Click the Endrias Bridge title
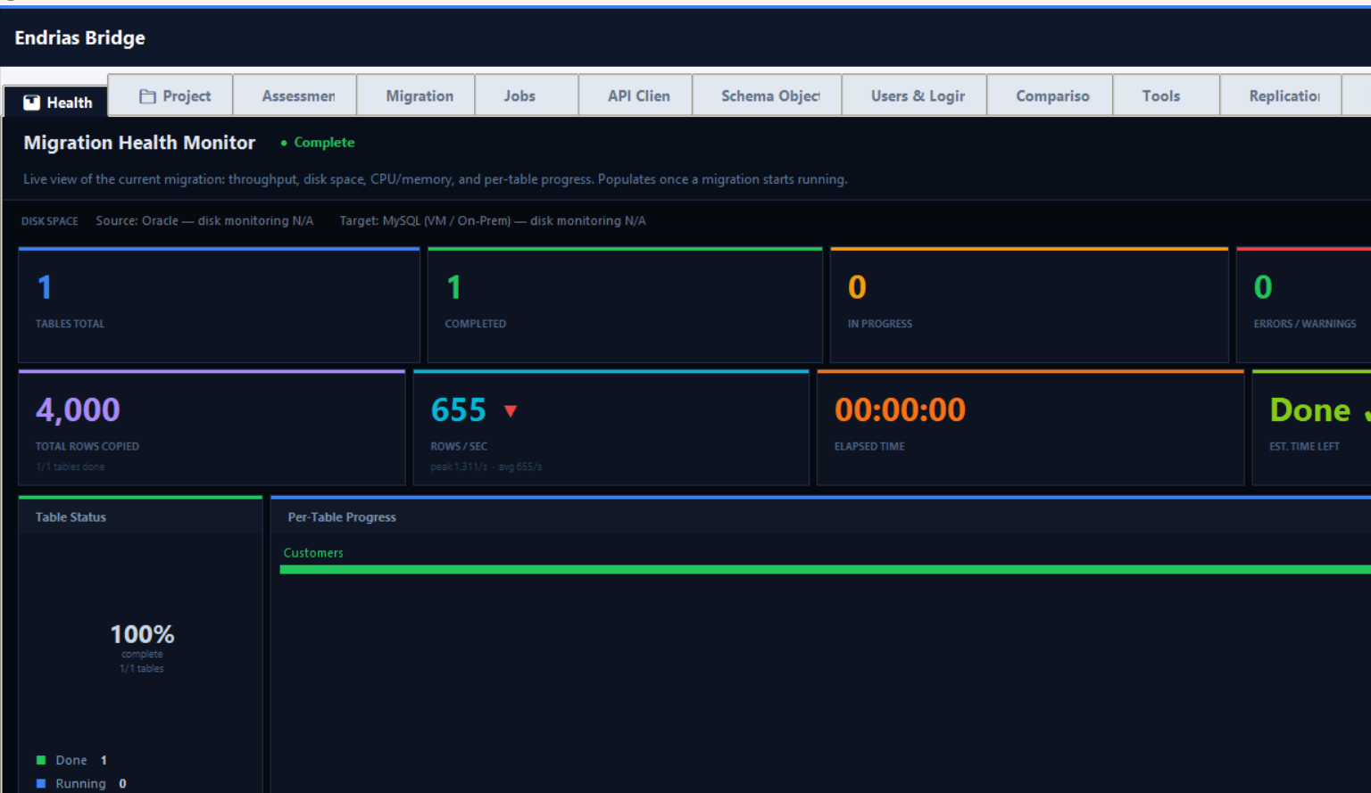 [x=79, y=37]
